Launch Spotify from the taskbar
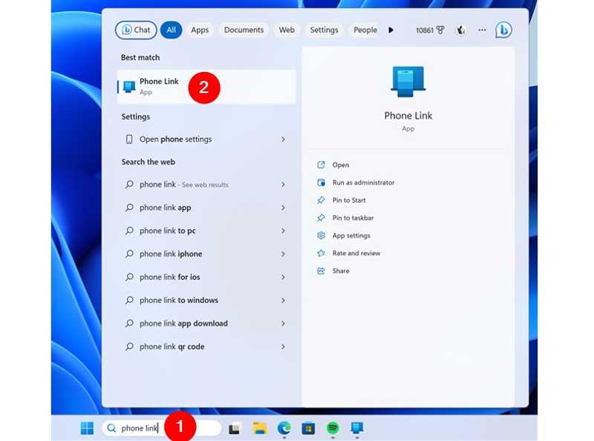Screen dimensions: 594x441 point(331,428)
